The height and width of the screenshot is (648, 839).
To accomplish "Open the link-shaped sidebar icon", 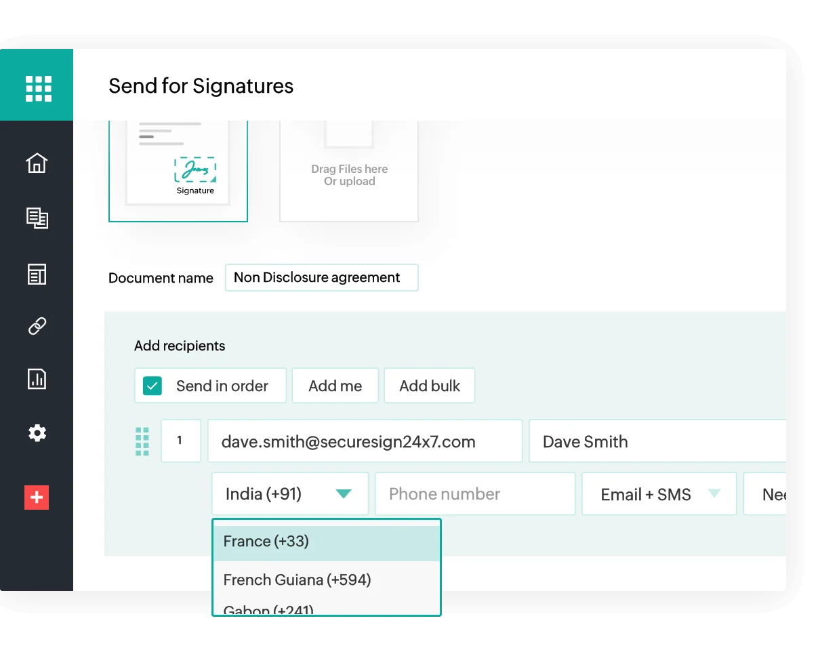I will pyautogui.click(x=37, y=326).
